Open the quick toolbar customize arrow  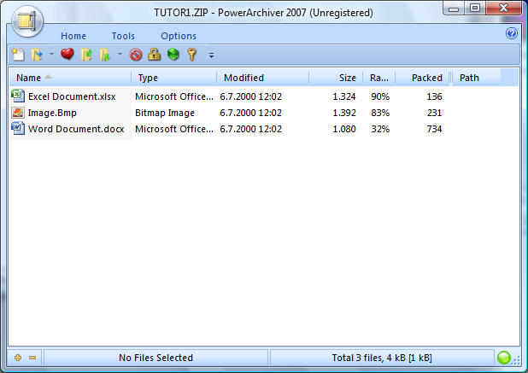coord(212,55)
